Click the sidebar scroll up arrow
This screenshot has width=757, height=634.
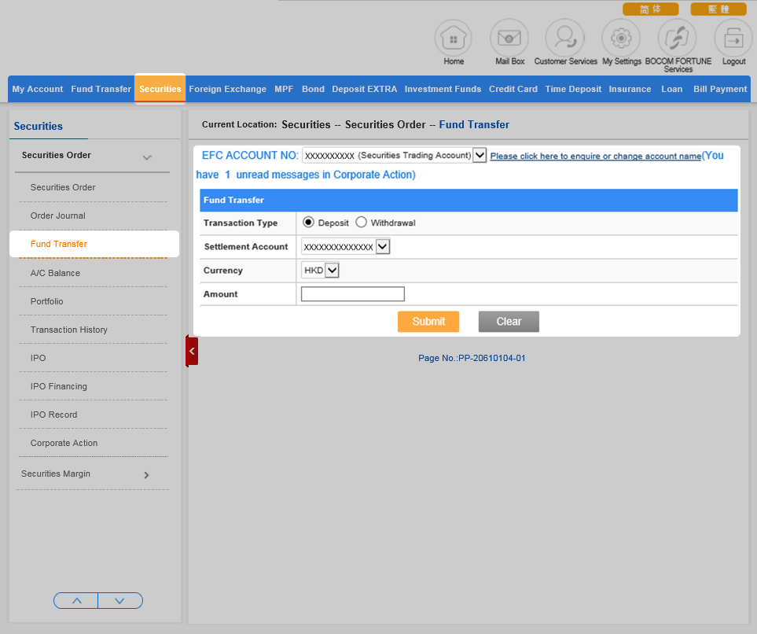tap(76, 601)
